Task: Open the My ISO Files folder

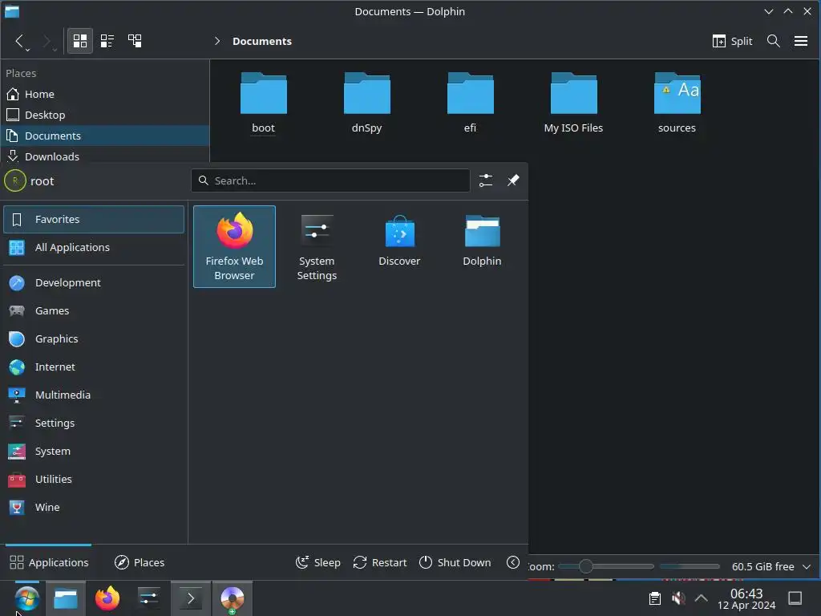Action: coord(573,103)
